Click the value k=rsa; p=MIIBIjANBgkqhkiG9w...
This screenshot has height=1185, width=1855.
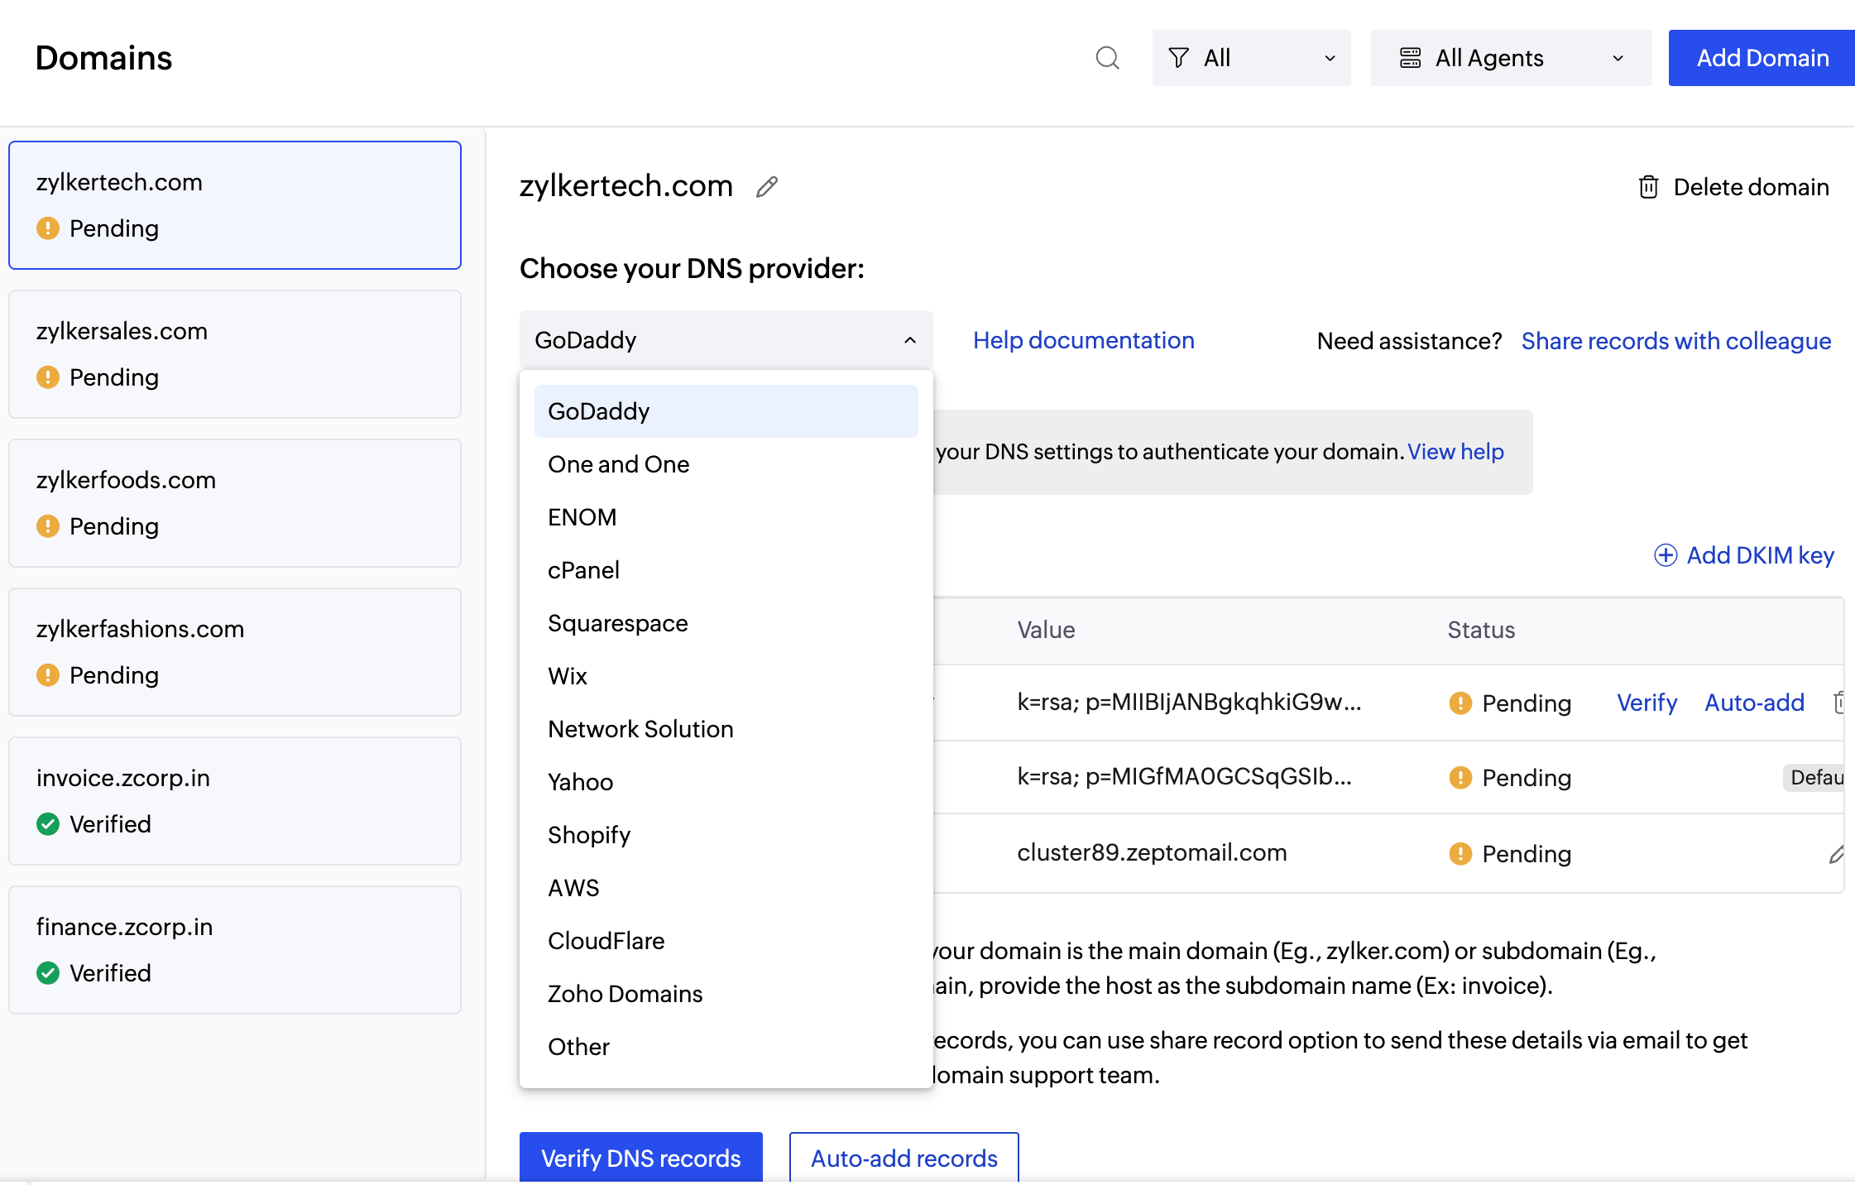(x=1189, y=703)
